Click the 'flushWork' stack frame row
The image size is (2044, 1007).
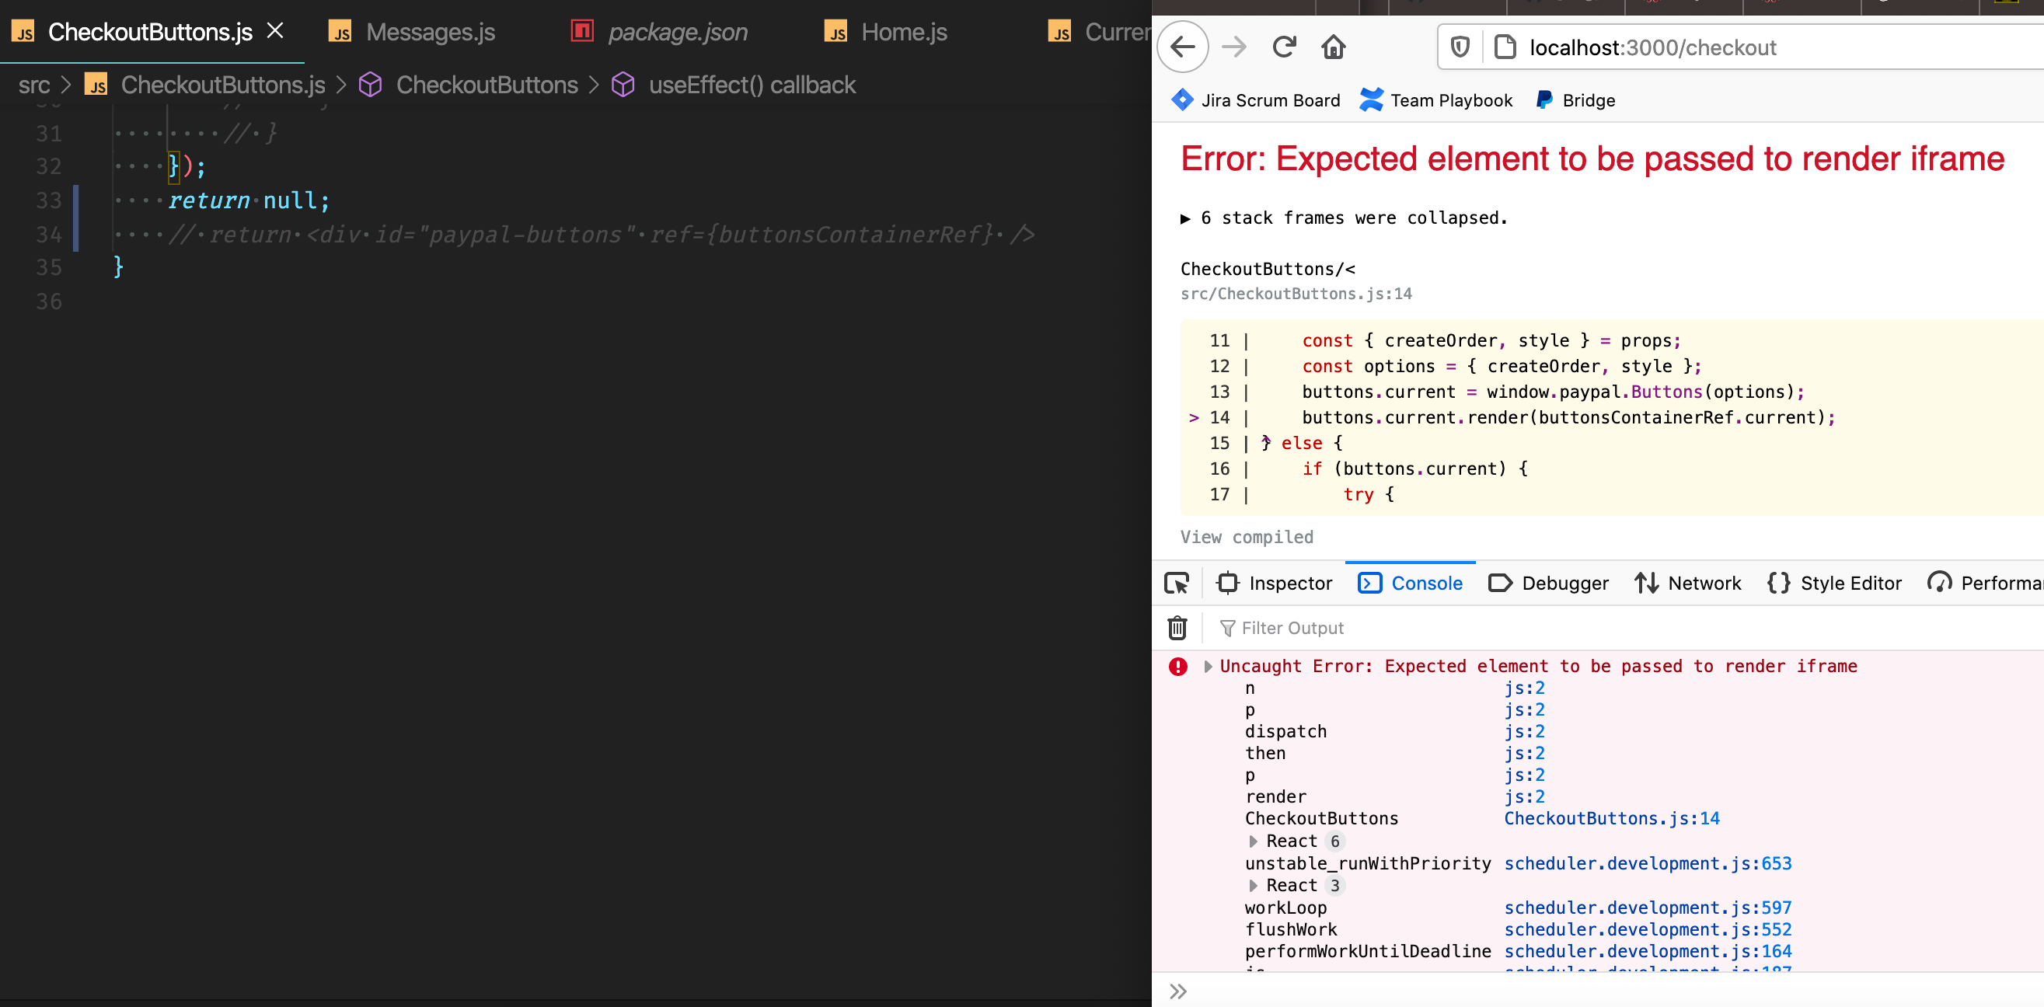(x=1290, y=929)
